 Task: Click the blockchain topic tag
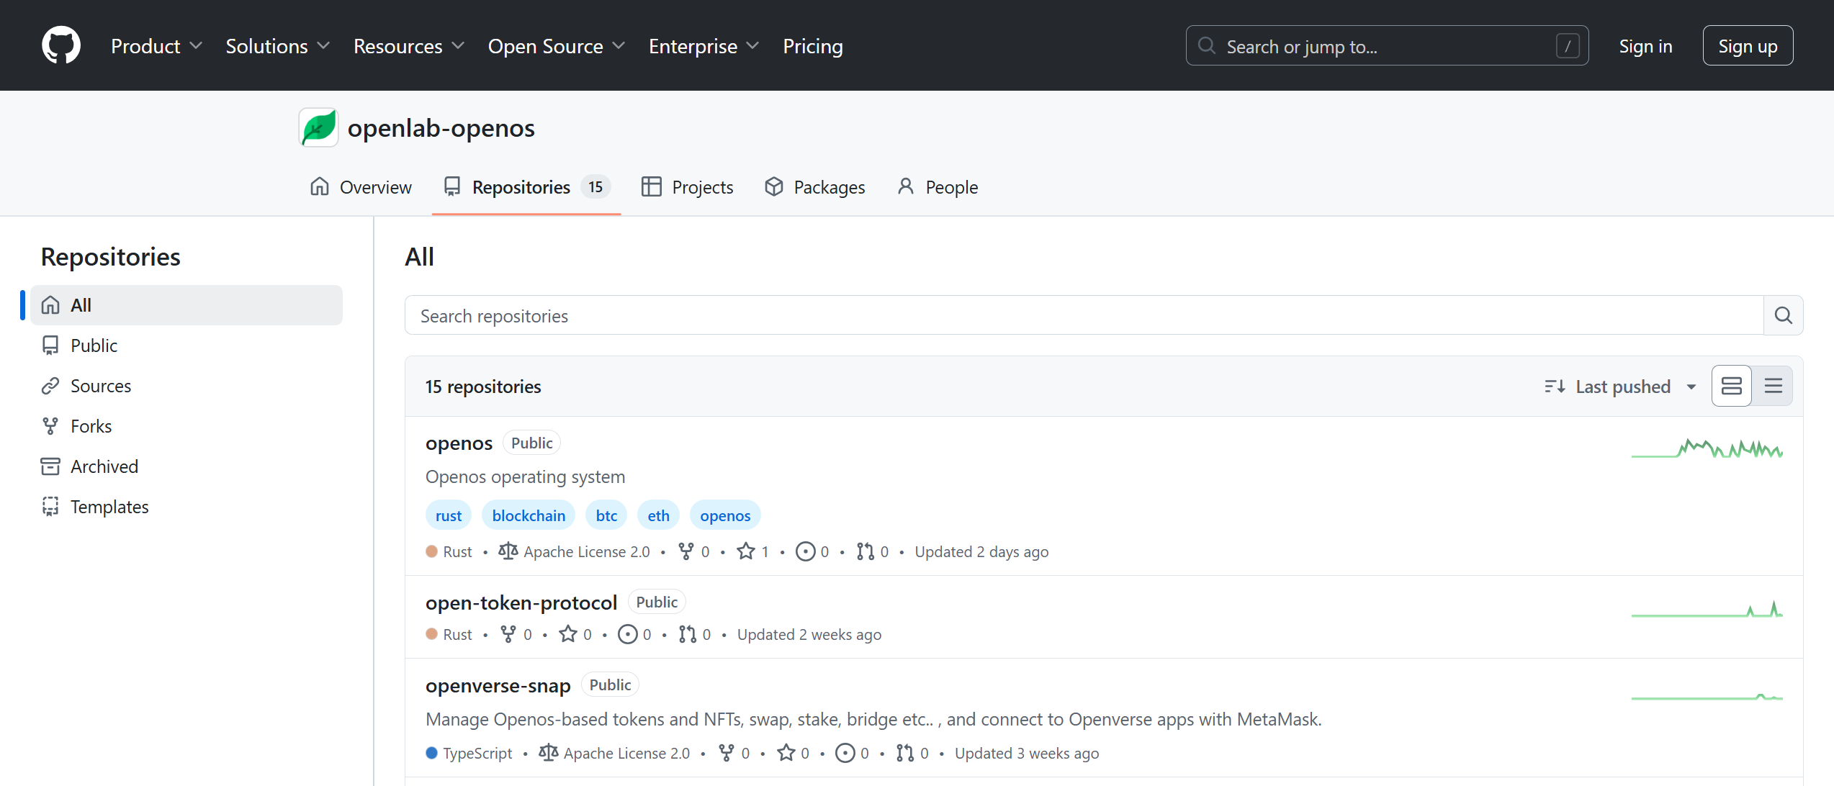coord(529,515)
